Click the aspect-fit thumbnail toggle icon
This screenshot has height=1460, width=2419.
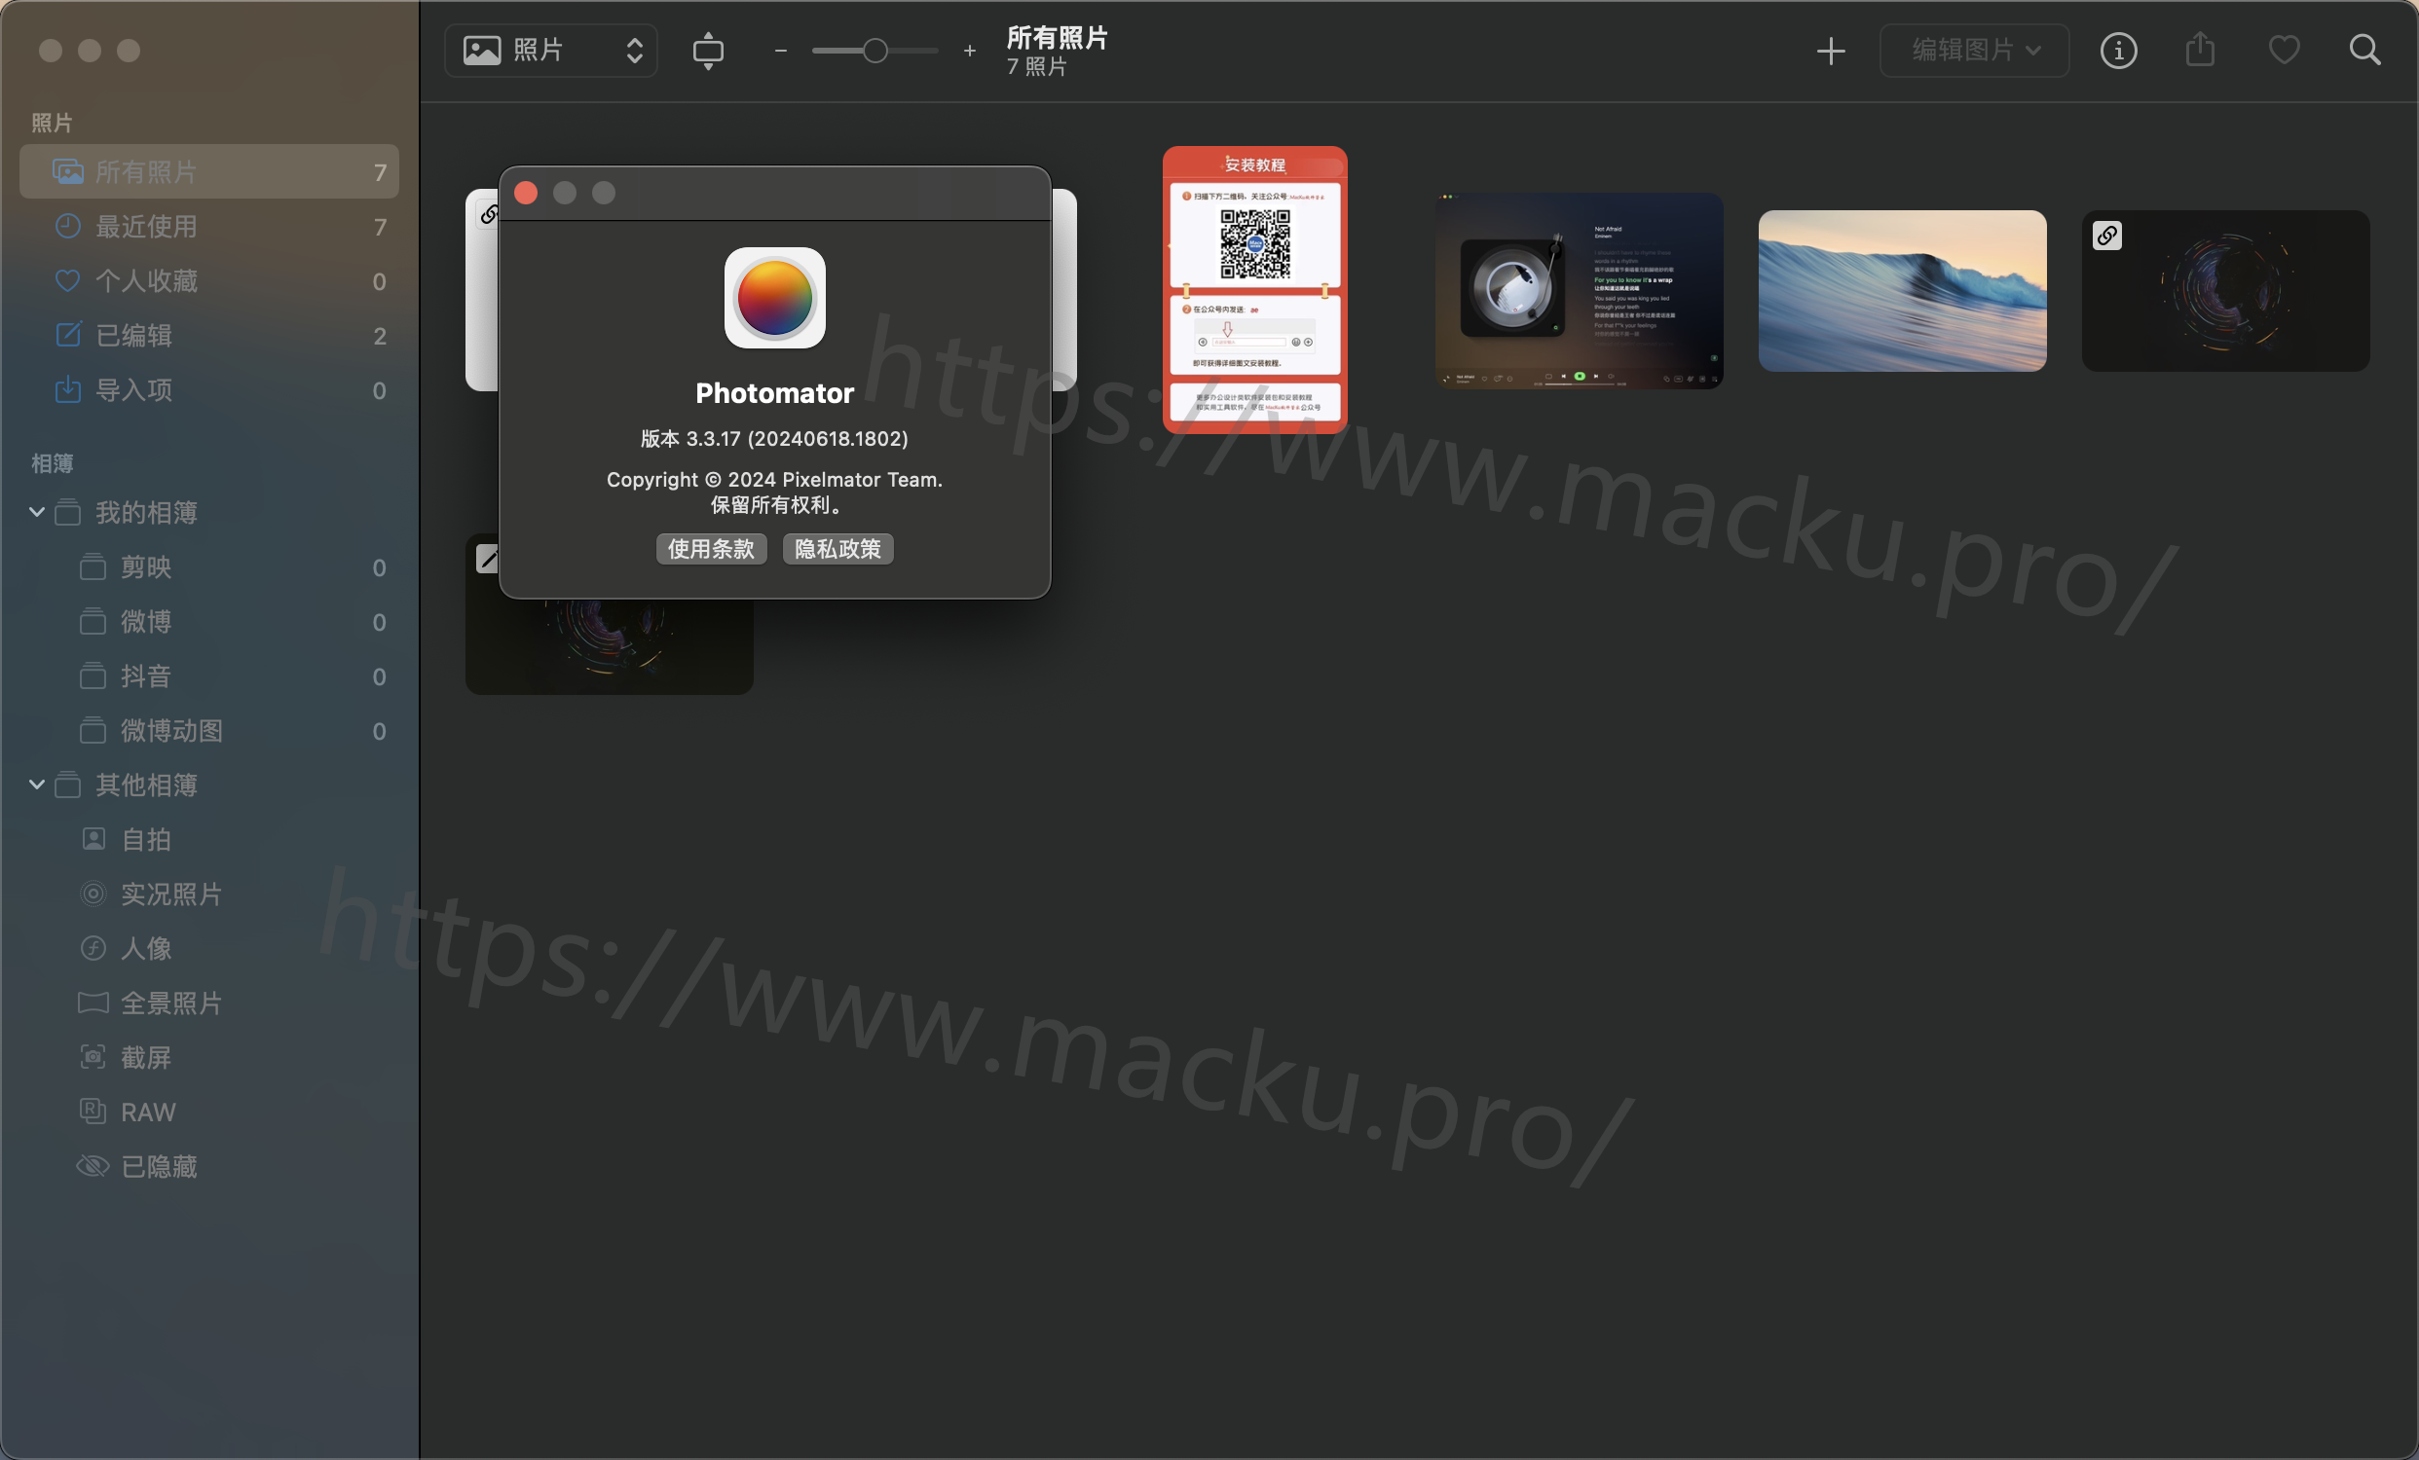[x=708, y=50]
